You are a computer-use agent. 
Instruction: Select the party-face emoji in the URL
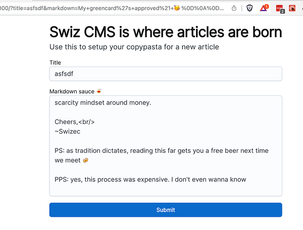tap(177, 8)
